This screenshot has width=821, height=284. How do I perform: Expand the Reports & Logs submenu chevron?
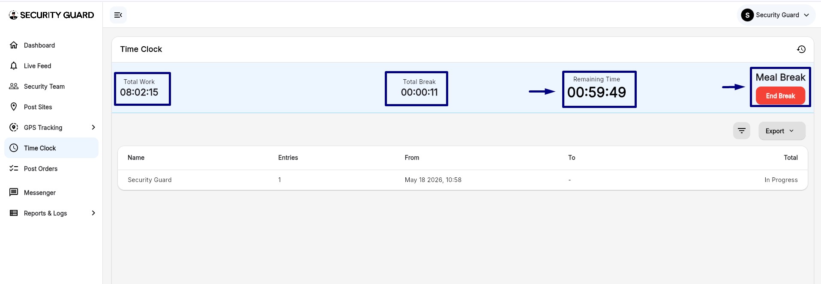(93, 213)
